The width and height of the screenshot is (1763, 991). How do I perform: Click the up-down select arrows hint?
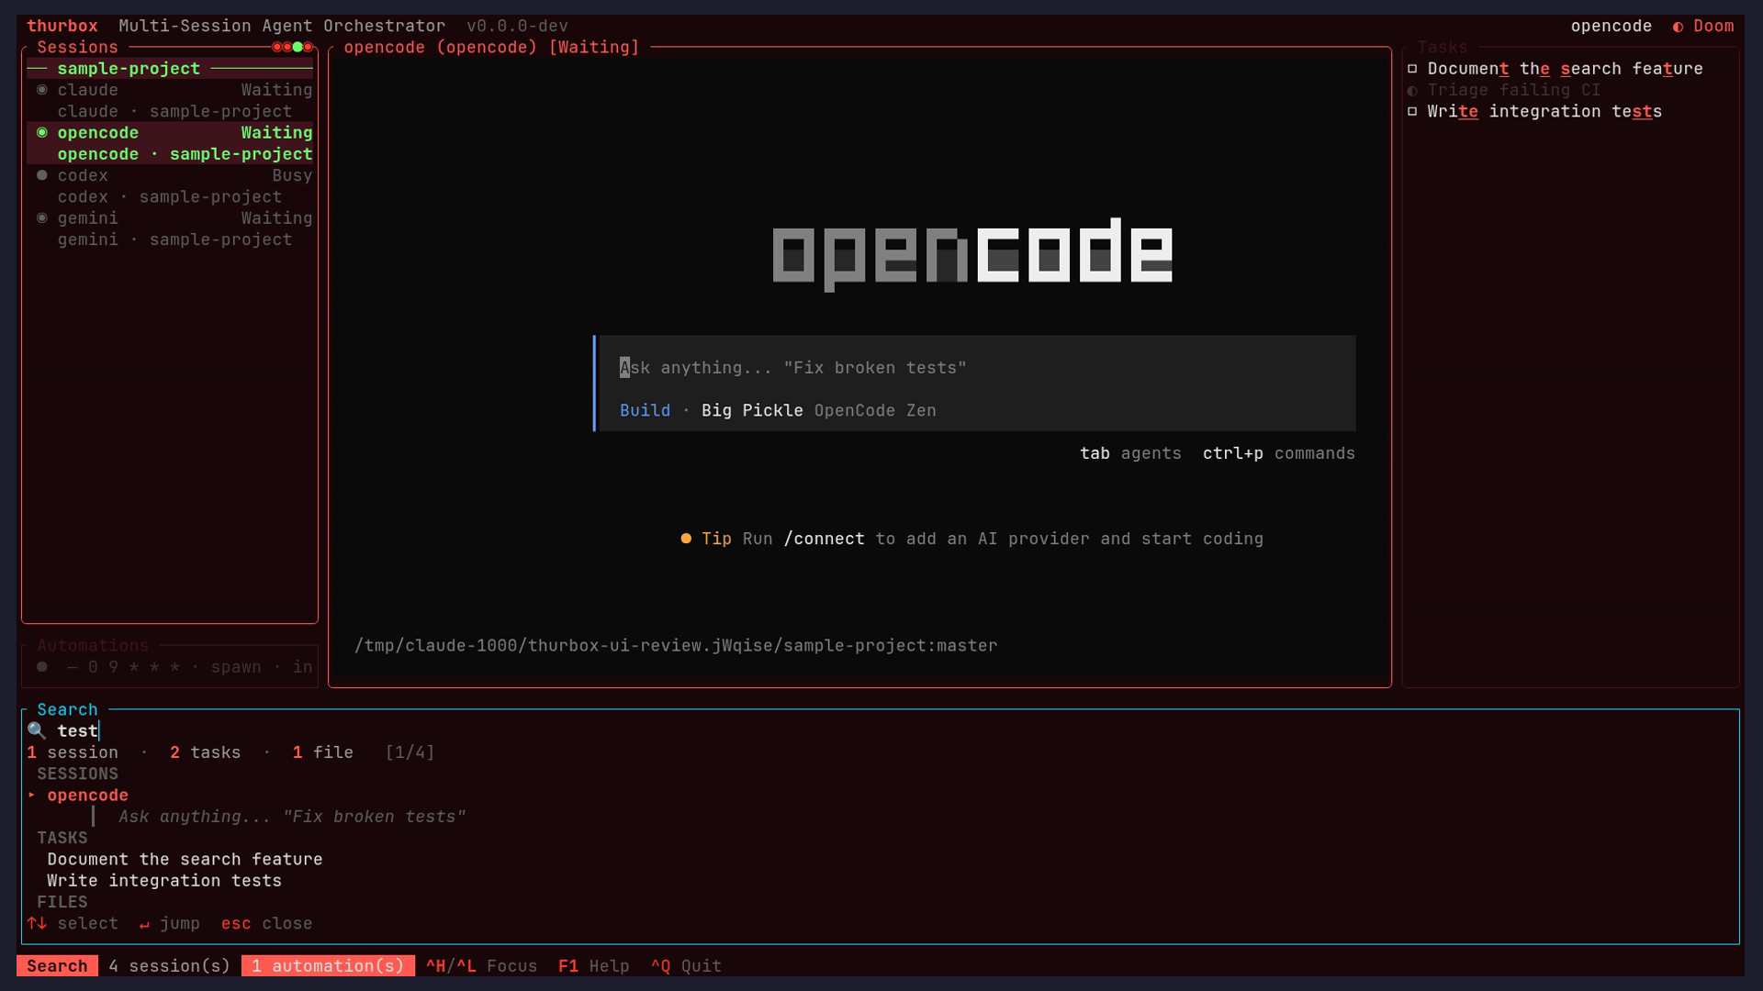(x=37, y=924)
